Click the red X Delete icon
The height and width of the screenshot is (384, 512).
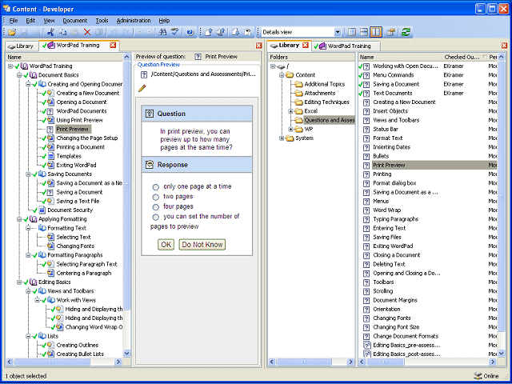(87, 32)
